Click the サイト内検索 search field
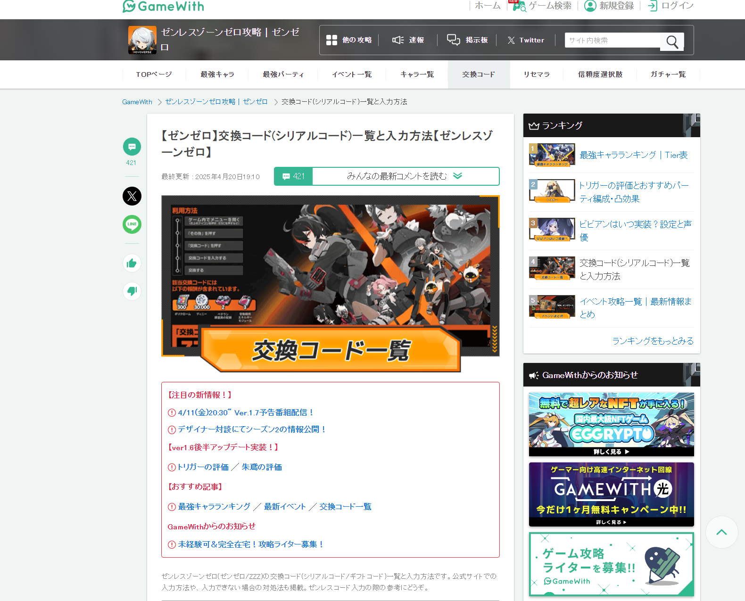The image size is (745, 601). pos(613,41)
